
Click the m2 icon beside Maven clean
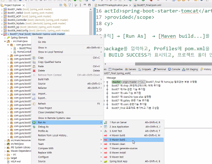point(105,144)
